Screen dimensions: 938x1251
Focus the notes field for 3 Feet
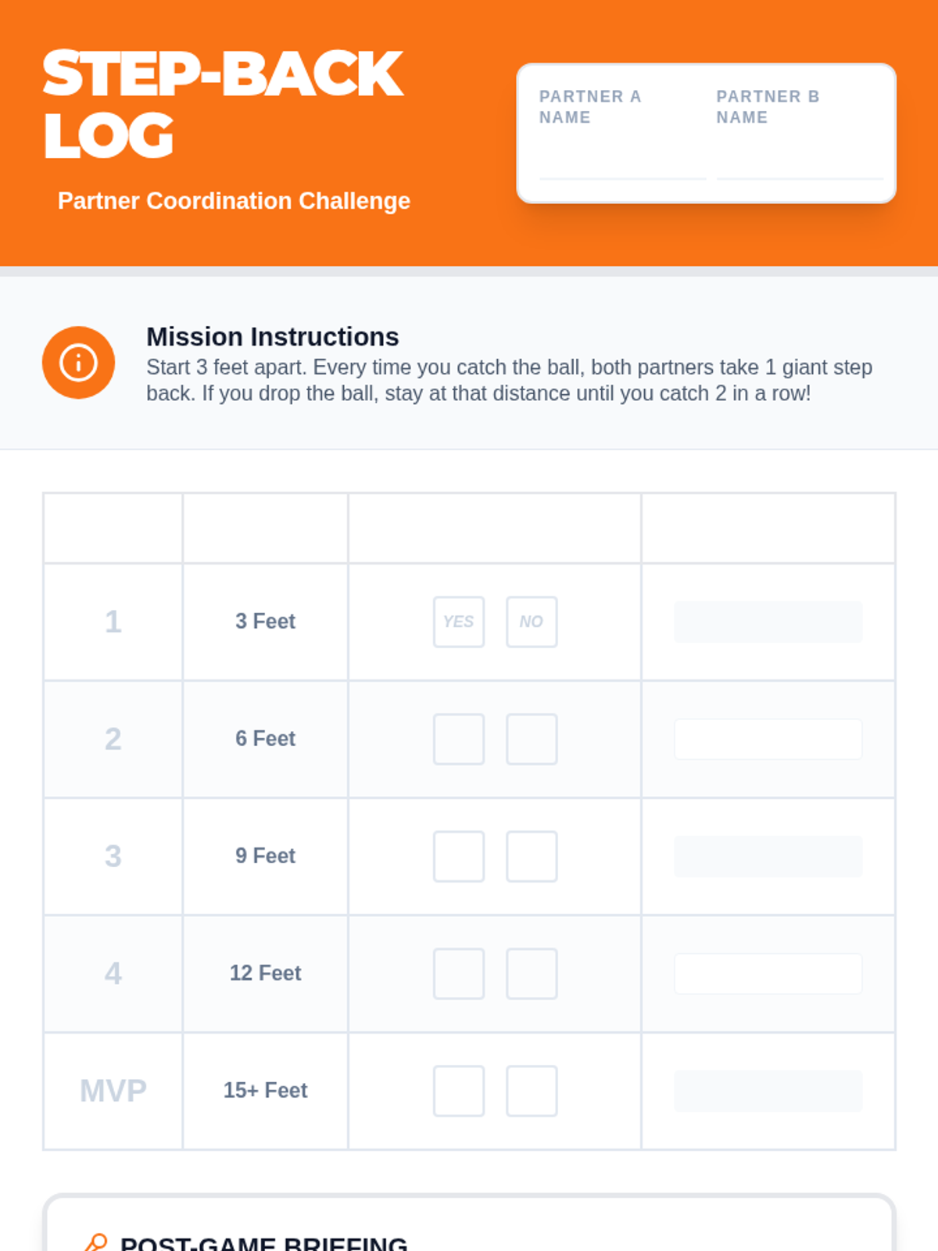[x=768, y=622]
